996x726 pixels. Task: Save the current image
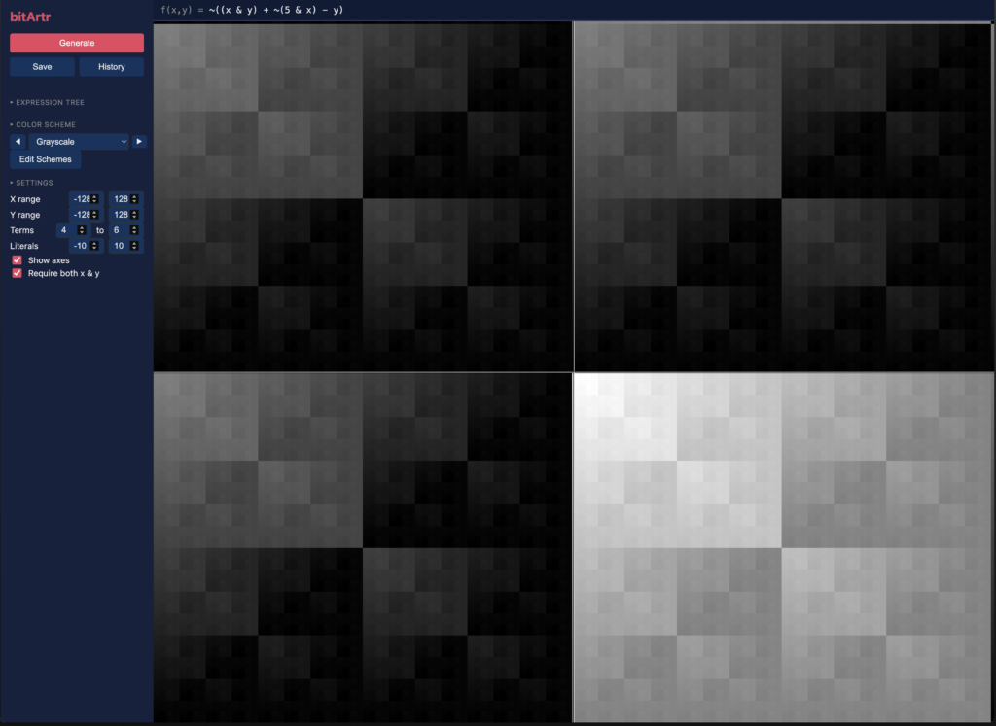(42, 67)
